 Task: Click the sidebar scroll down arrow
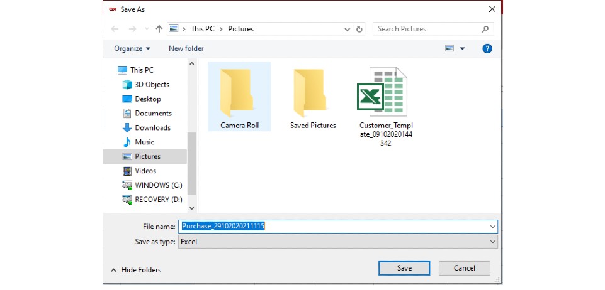tap(192, 208)
